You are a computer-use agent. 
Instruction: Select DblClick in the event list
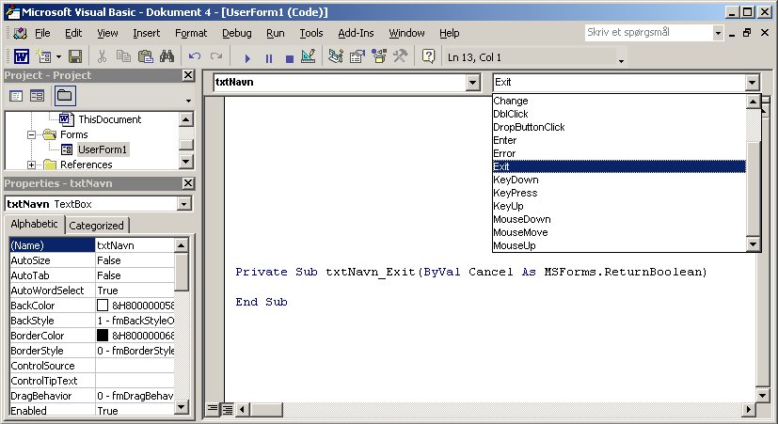[619, 114]
